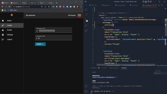
Task: Maximize the terminal panel with the chevron
Action: pyautogui.click(x=163, y=68)
